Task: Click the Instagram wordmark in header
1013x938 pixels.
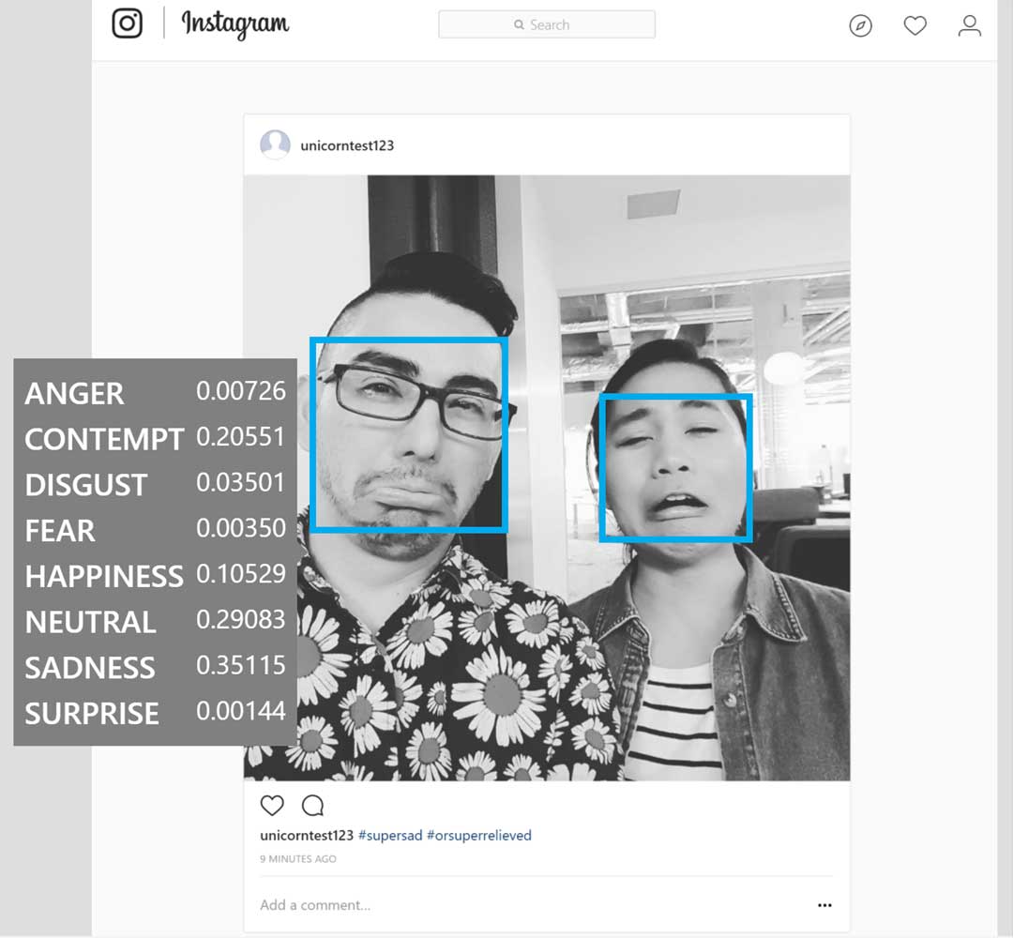Action: coord(234,24)
